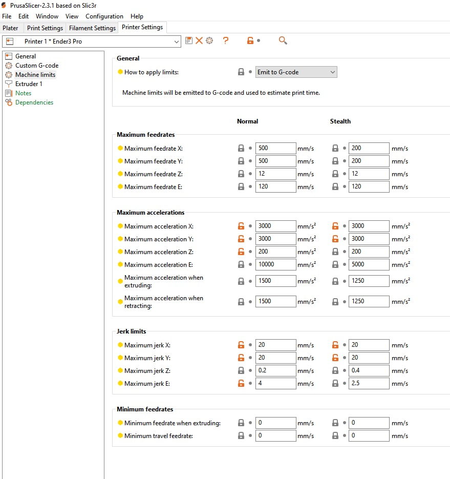450x479 pixels.
Task: Click orange lock for Normal Maximum jerk Y
Action: (241, 358)
